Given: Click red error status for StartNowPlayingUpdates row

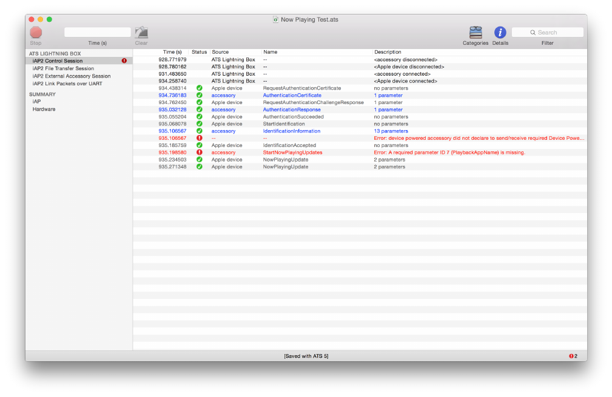Looking at the screenshot, I should pyautogui.click(x=200, y=153).
